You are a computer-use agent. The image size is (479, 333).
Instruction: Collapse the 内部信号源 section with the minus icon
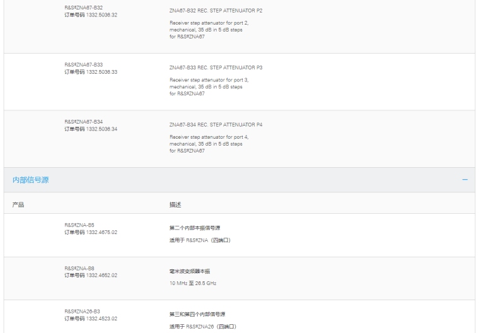[465, 180]
